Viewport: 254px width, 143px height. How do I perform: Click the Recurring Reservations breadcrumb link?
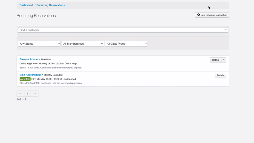51,5
